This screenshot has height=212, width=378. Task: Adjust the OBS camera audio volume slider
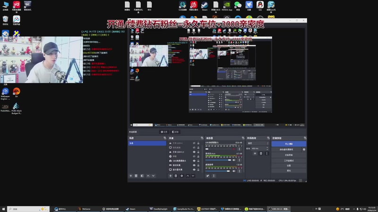218,149
